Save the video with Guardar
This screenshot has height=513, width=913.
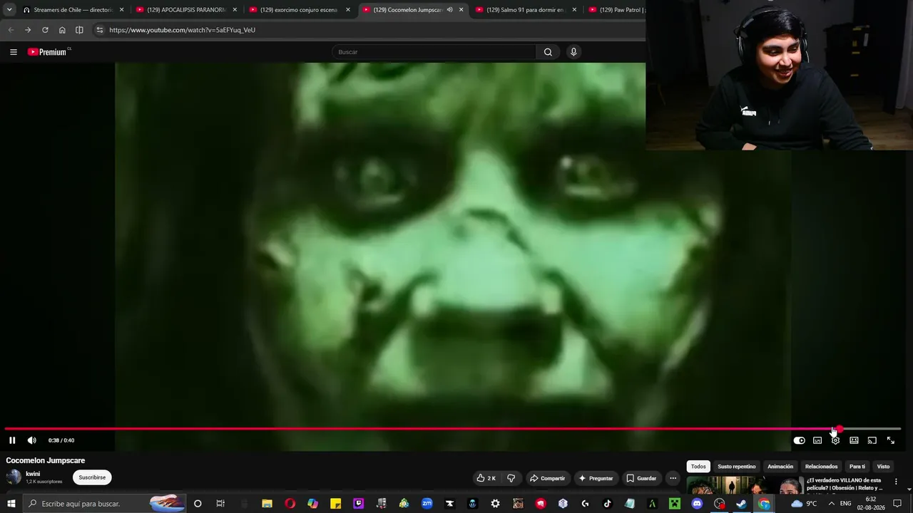pos(641,478)
